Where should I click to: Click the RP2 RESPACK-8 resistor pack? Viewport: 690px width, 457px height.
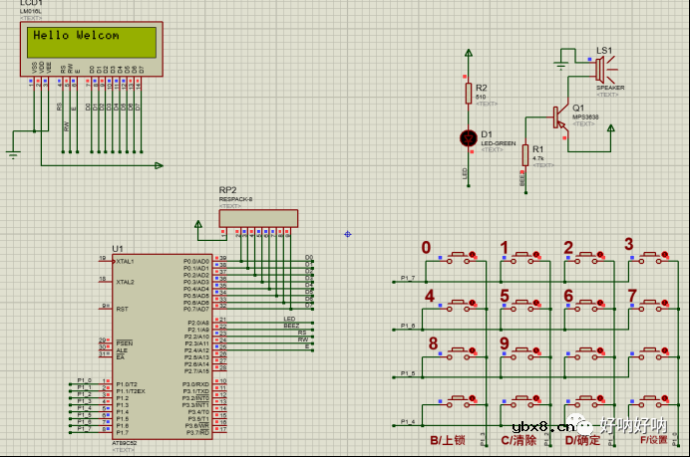(257, 218)
